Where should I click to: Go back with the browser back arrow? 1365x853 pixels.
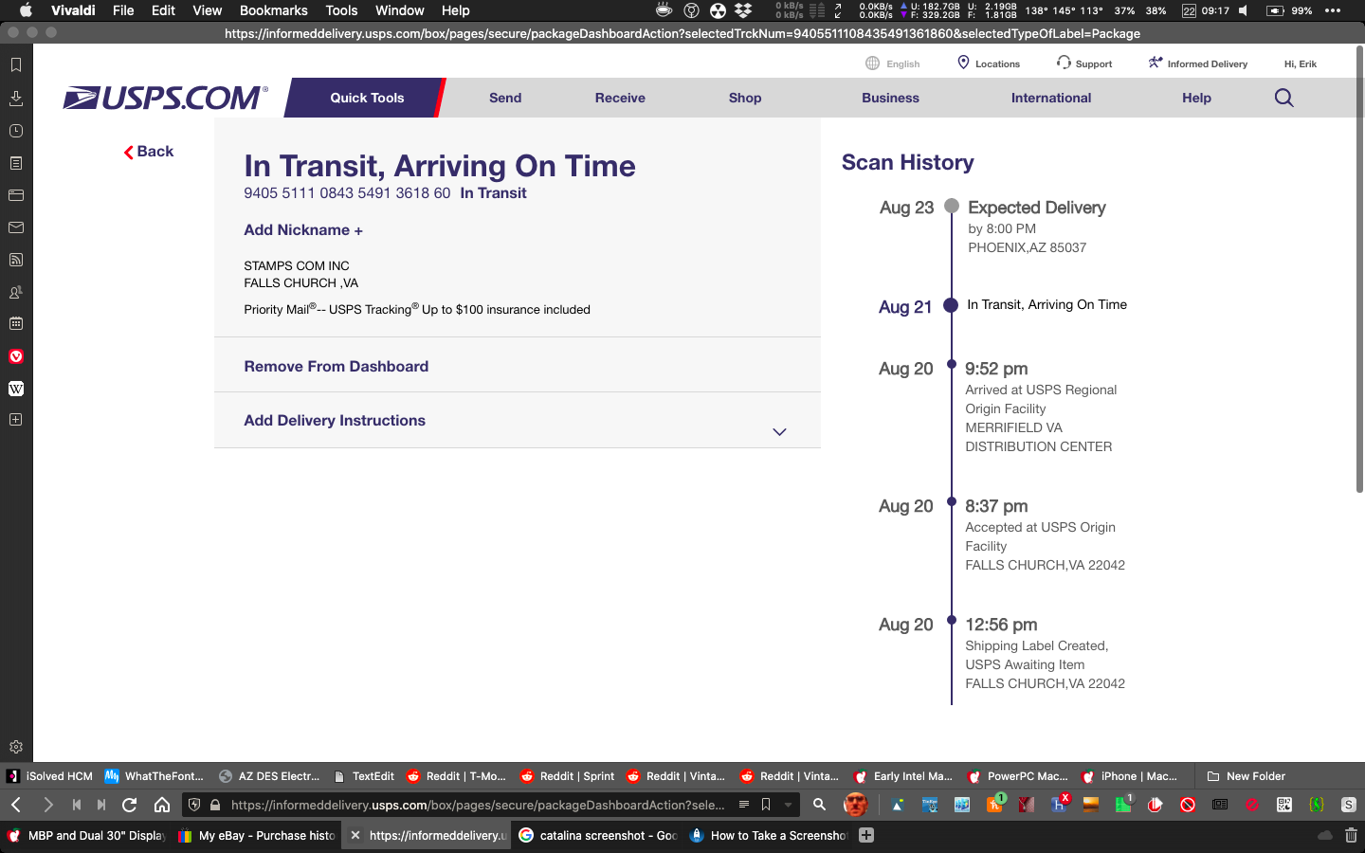pos(16,805)
